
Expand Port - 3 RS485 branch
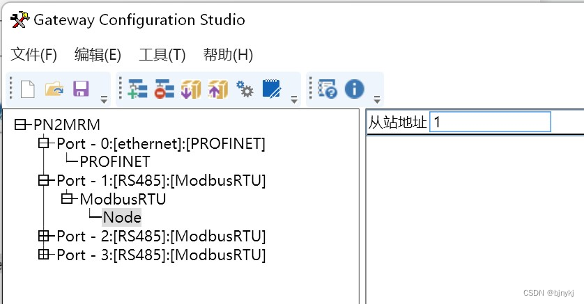(x=44, y=254)
